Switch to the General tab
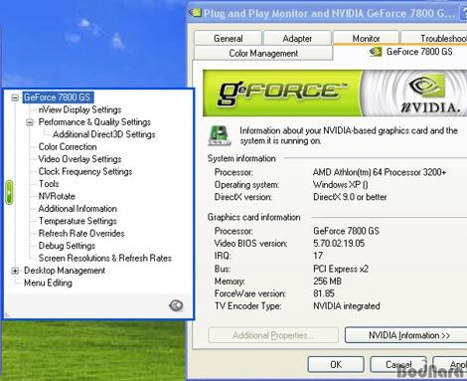The height and width of the screenshot is (381, 467). coord(229,39)
